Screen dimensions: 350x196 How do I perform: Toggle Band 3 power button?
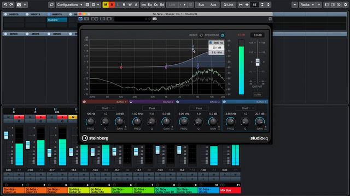click(178, 102)
